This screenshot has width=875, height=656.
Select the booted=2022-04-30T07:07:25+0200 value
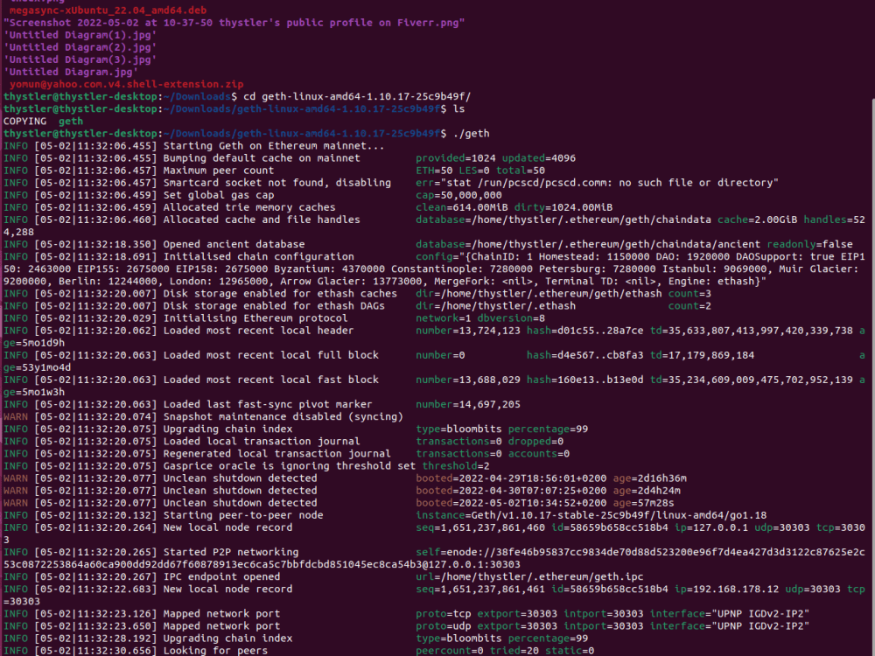[x=511, y=491]
